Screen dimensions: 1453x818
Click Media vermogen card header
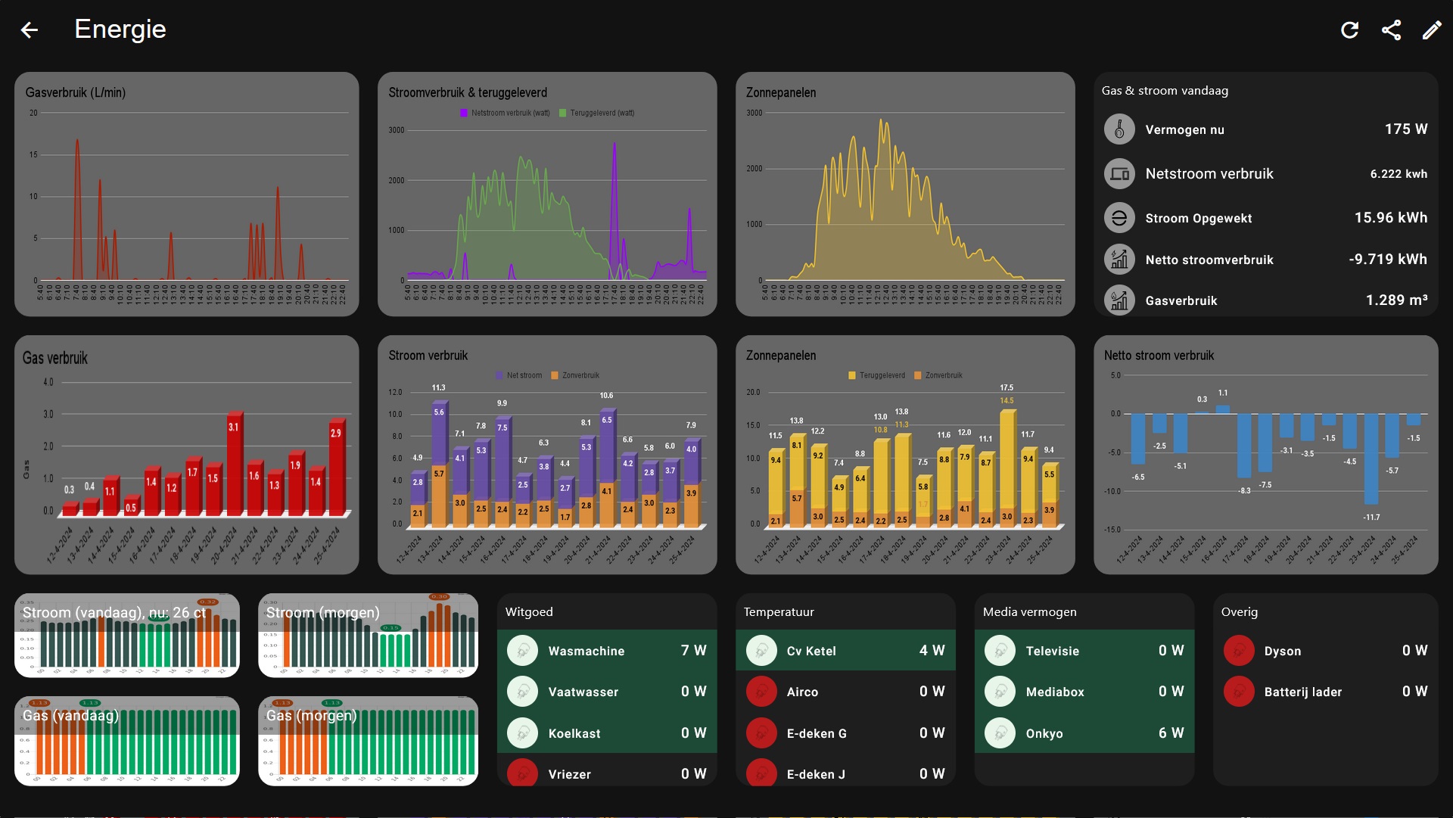click(x=1029, y=612)
